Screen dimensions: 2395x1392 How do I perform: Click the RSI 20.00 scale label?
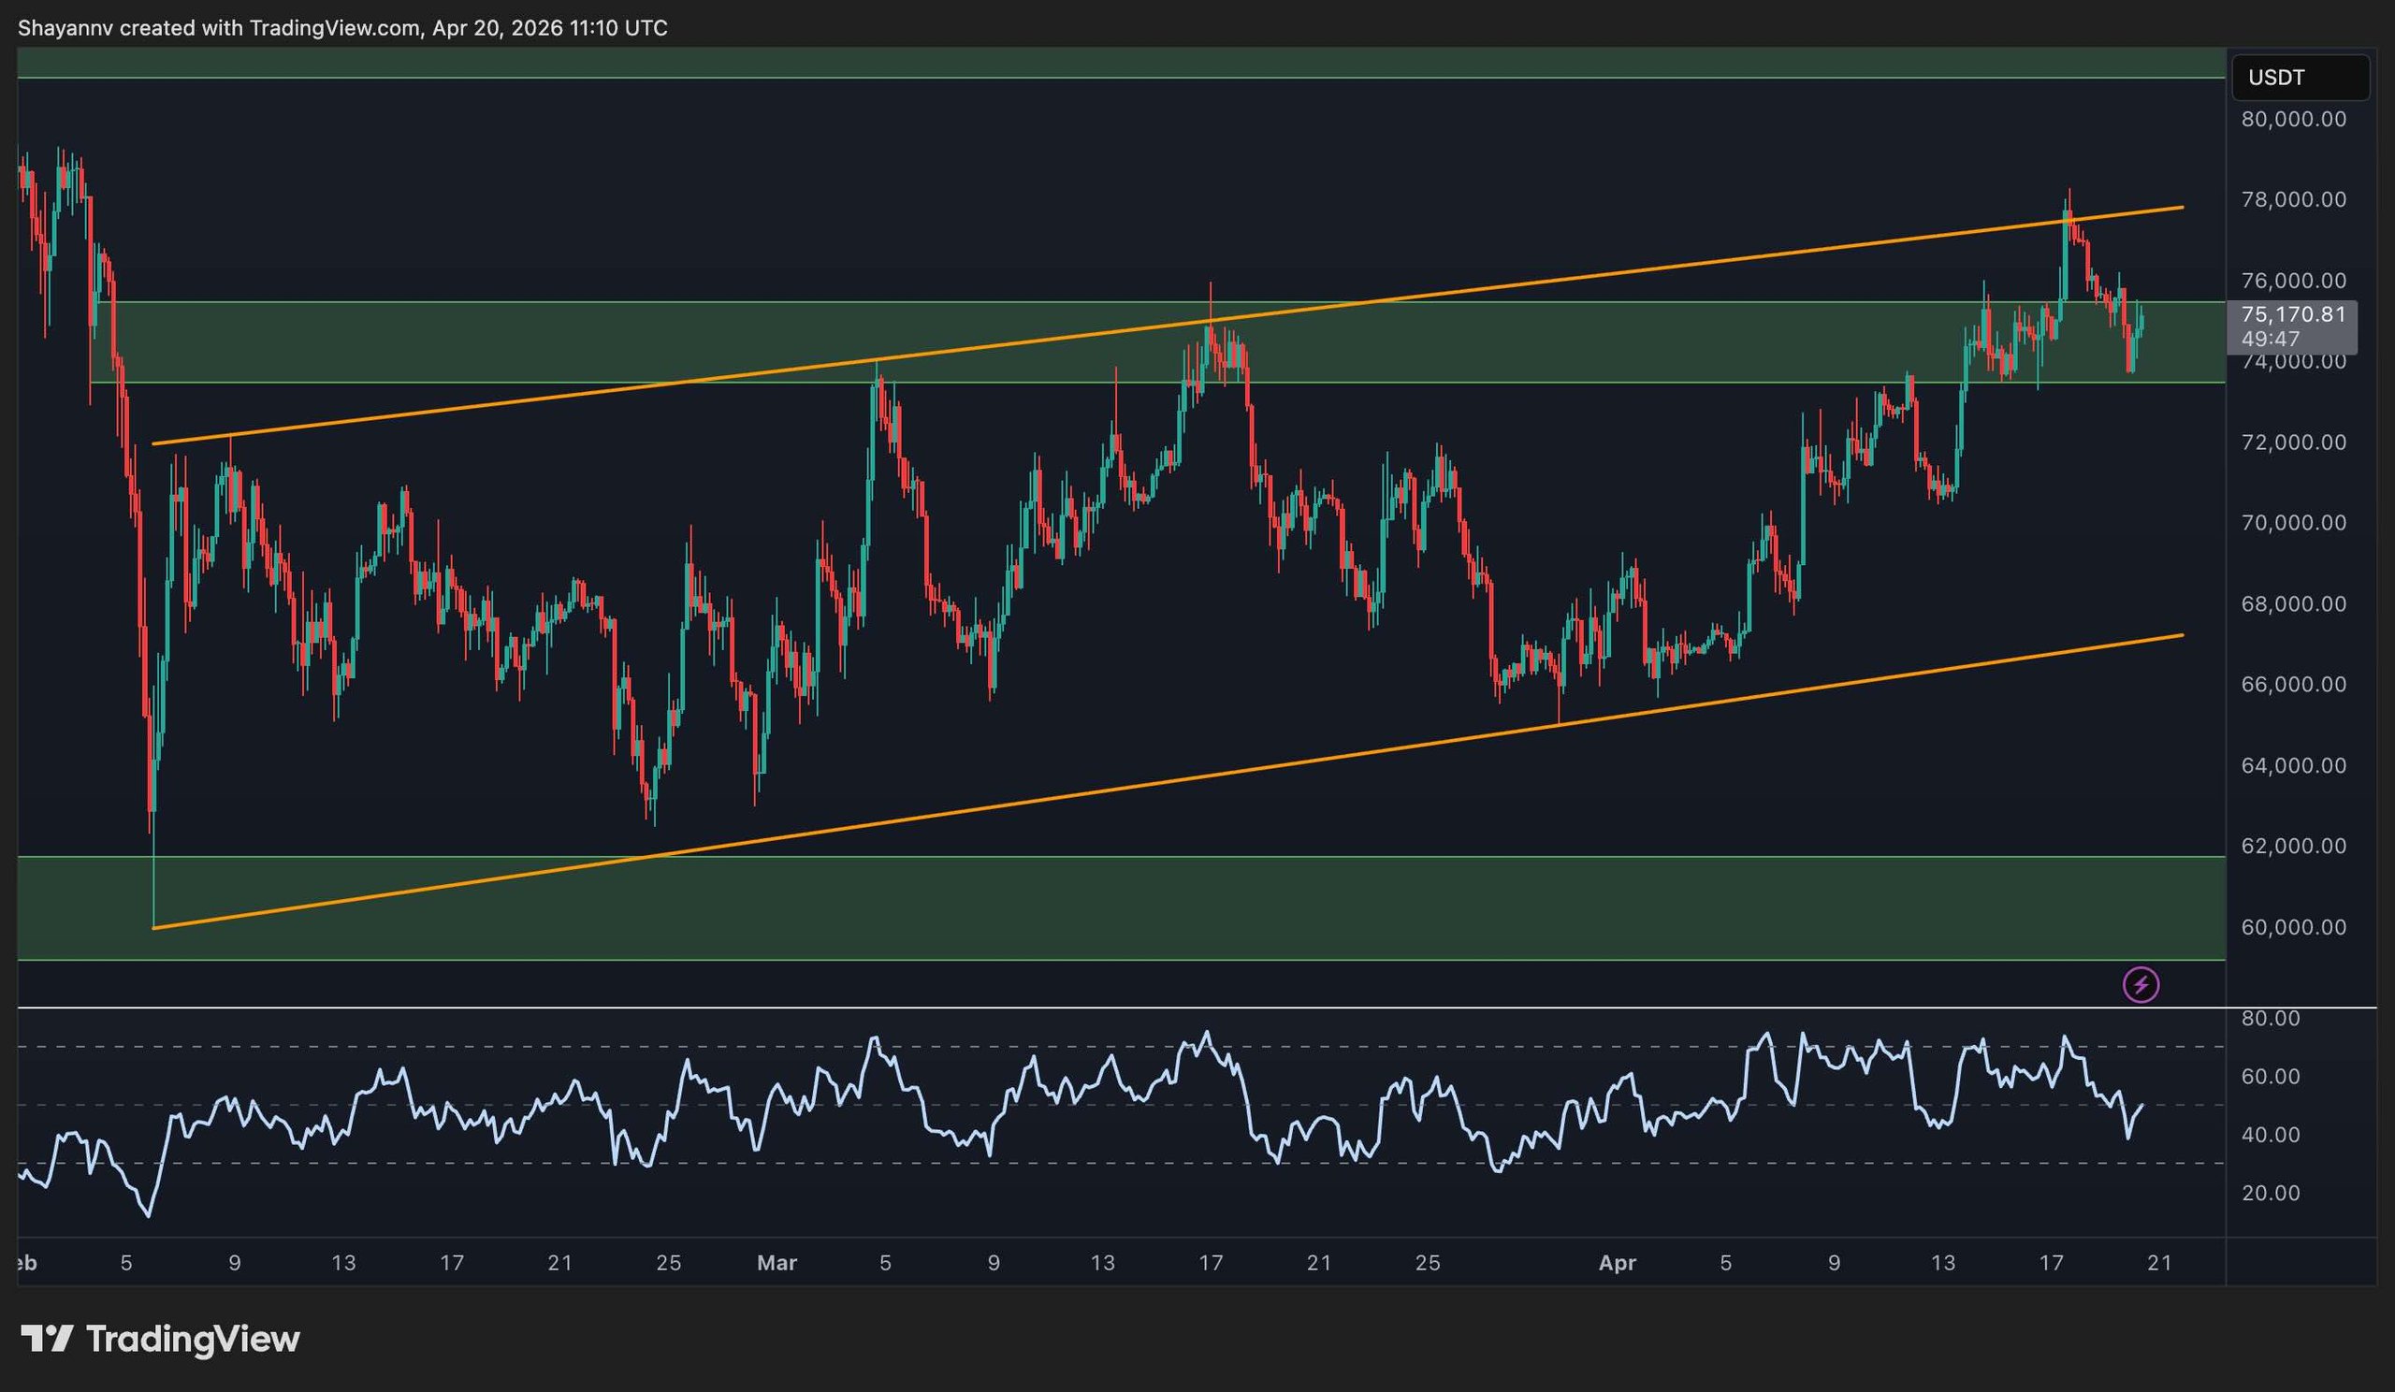2271,1193
